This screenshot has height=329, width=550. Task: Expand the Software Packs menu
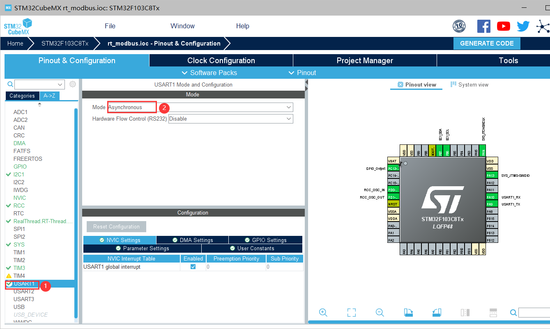209,73
